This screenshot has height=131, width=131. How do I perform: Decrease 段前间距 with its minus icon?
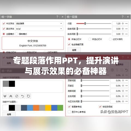tap(126, 29)
